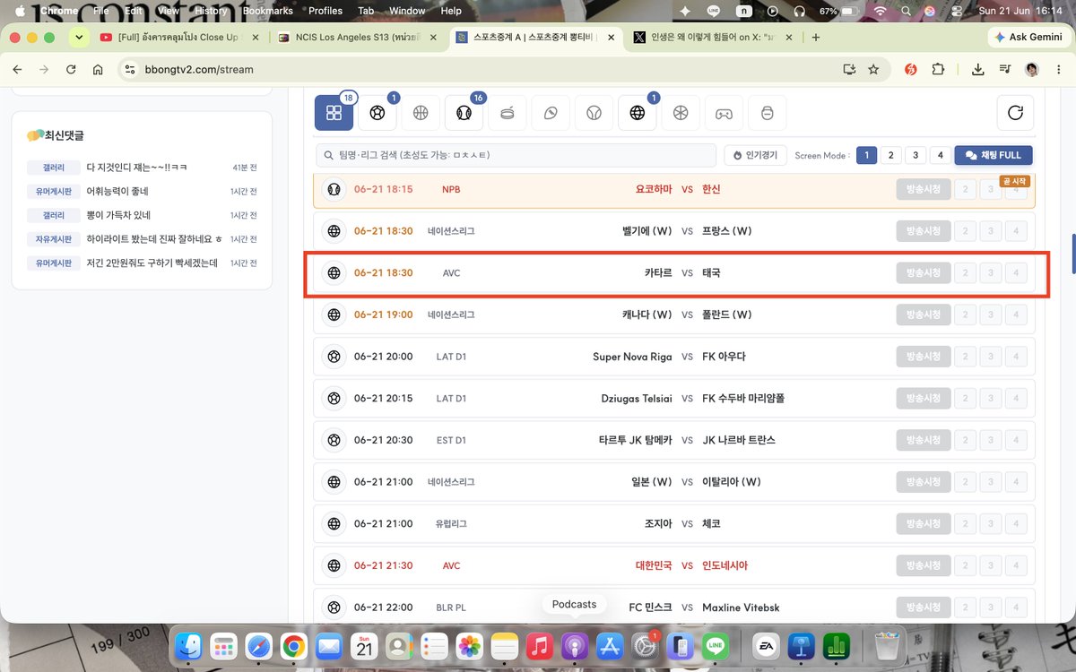Image resolution: width=1076 pixels, height=672 pixels.
Task: Select the all-sports grid filter icon
Action: tap(334, 113)
